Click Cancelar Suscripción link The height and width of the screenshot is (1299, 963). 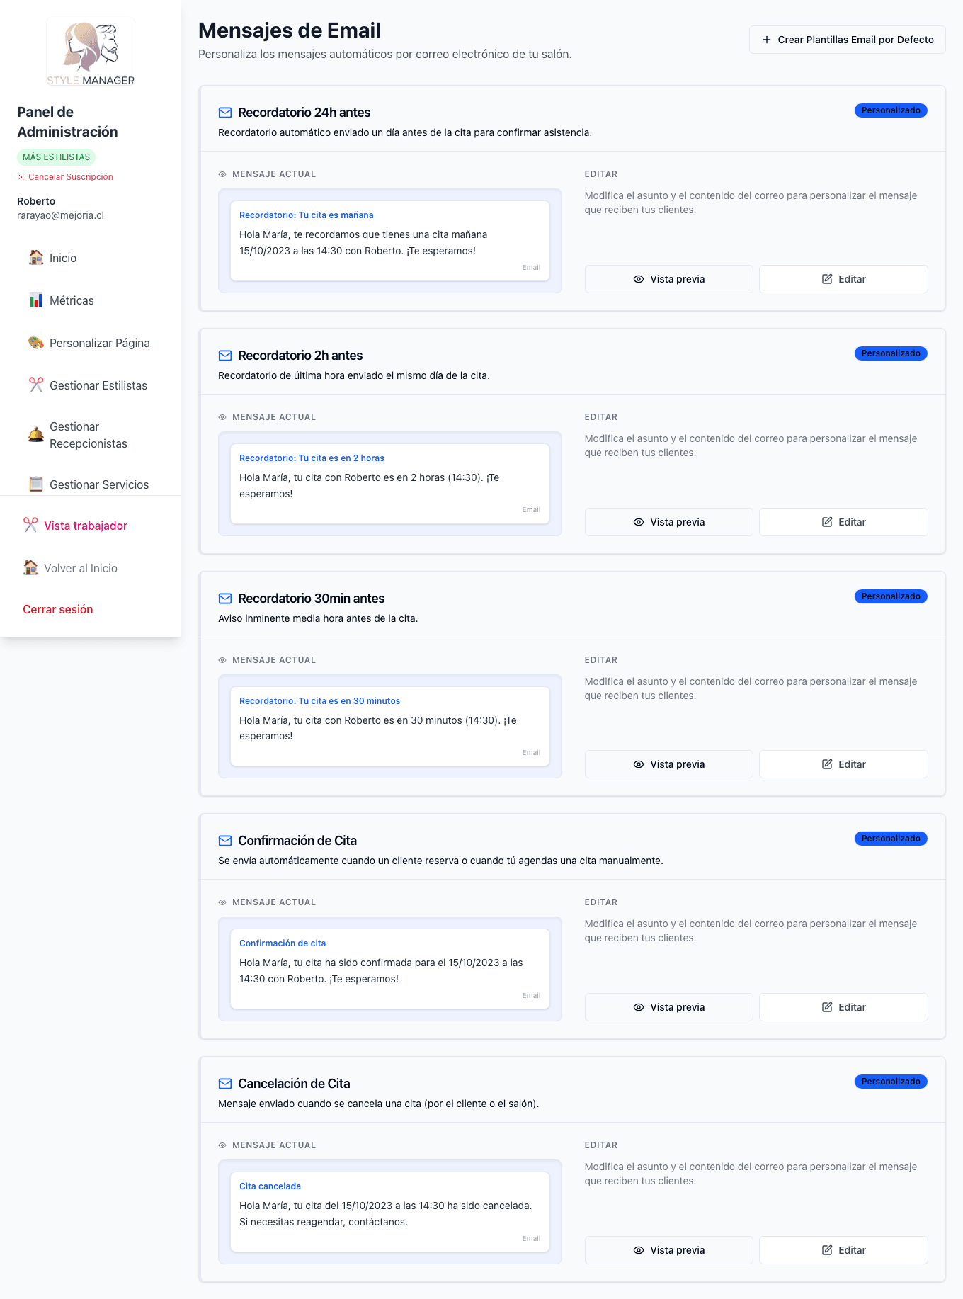tap(70, 177)
